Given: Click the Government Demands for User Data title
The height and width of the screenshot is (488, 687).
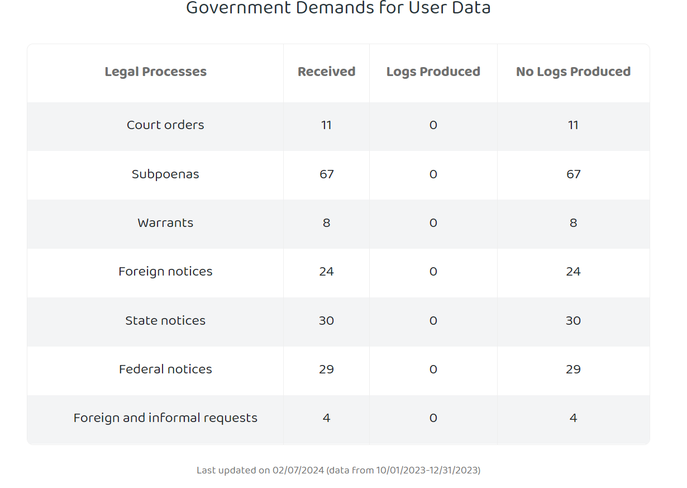Looking at the screenshot, I should pyautogui.click(x=338, y=8).
